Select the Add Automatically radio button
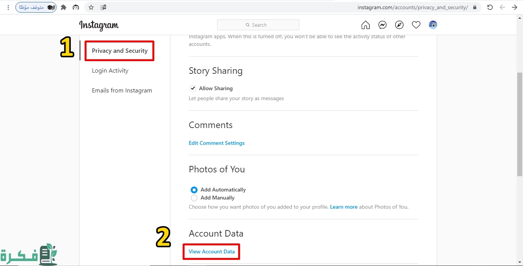 point(194,190)
